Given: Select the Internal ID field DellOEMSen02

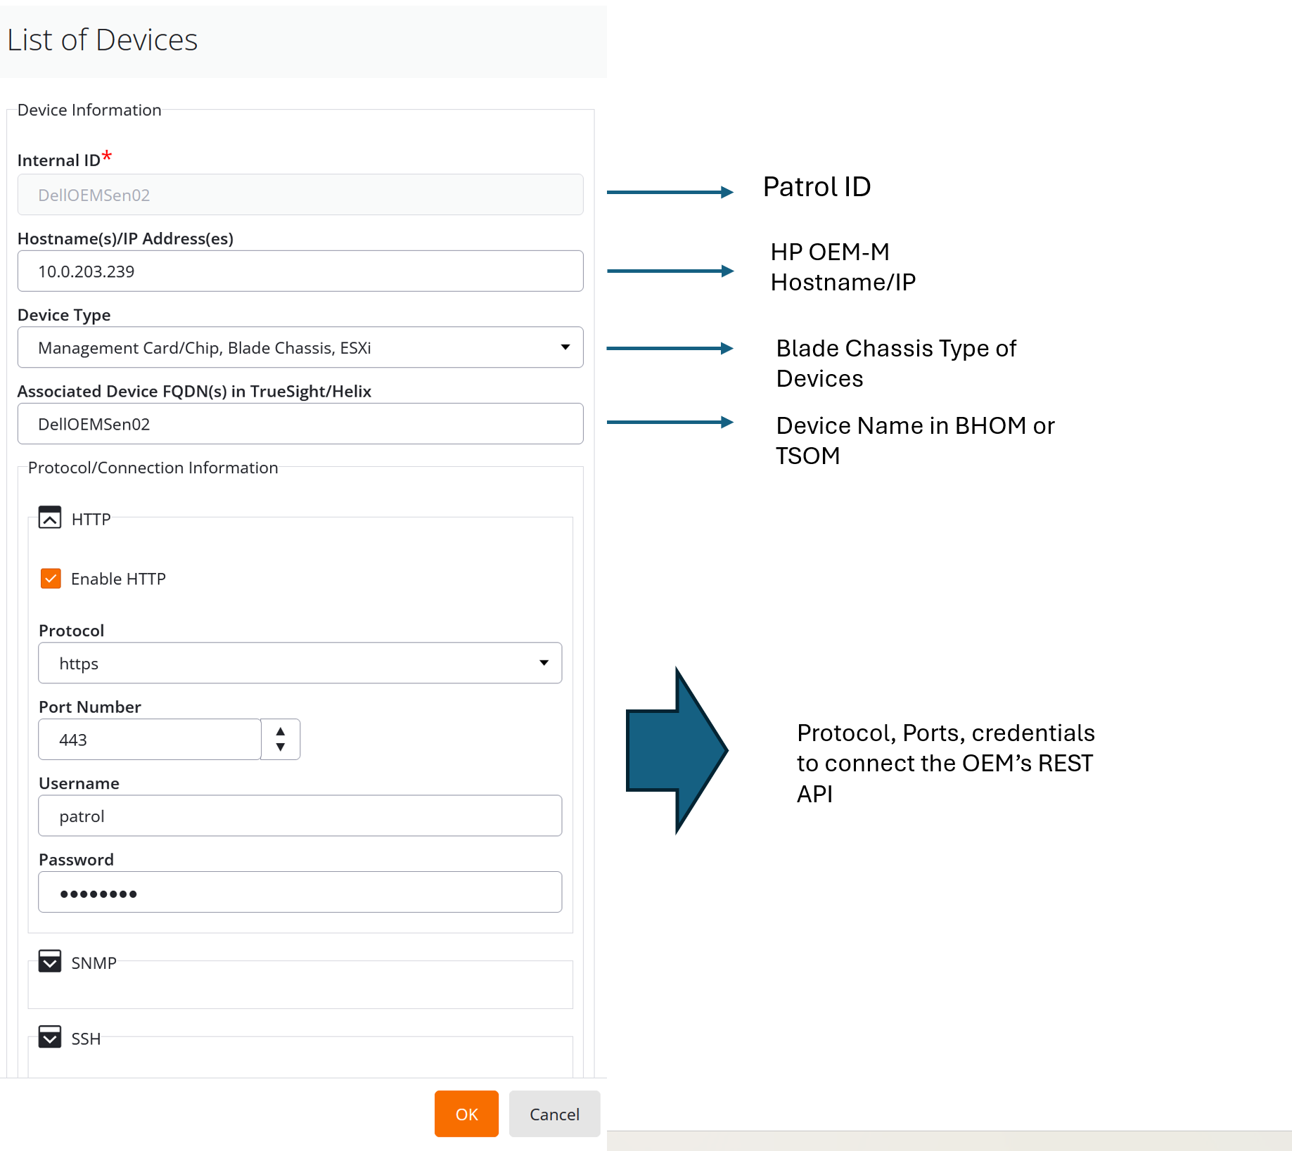Looking at the screenshot, I should pyautogui.click(x=300, y=195).
